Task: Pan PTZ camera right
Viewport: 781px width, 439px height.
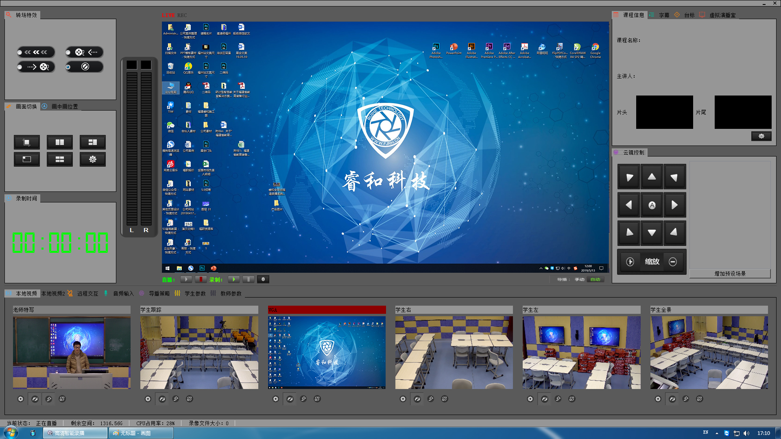Action: click(674, 205)
